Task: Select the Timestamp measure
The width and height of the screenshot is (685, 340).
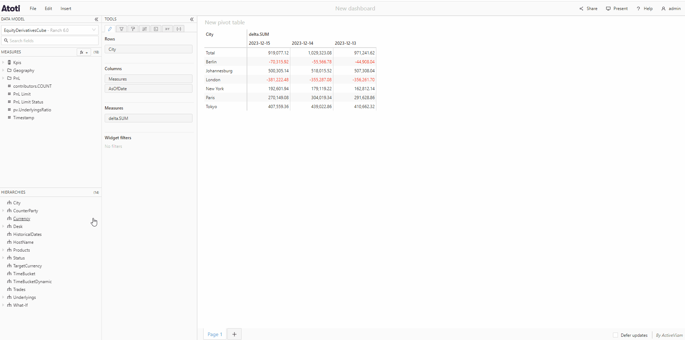Action: 24,118
